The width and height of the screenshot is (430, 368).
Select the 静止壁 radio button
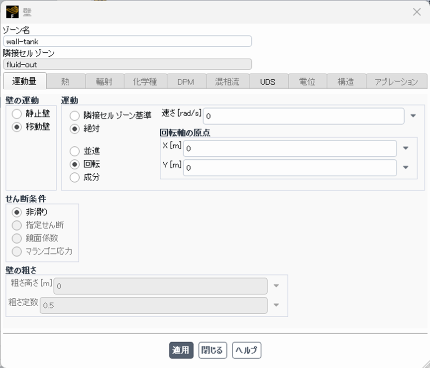pos(17,114)
